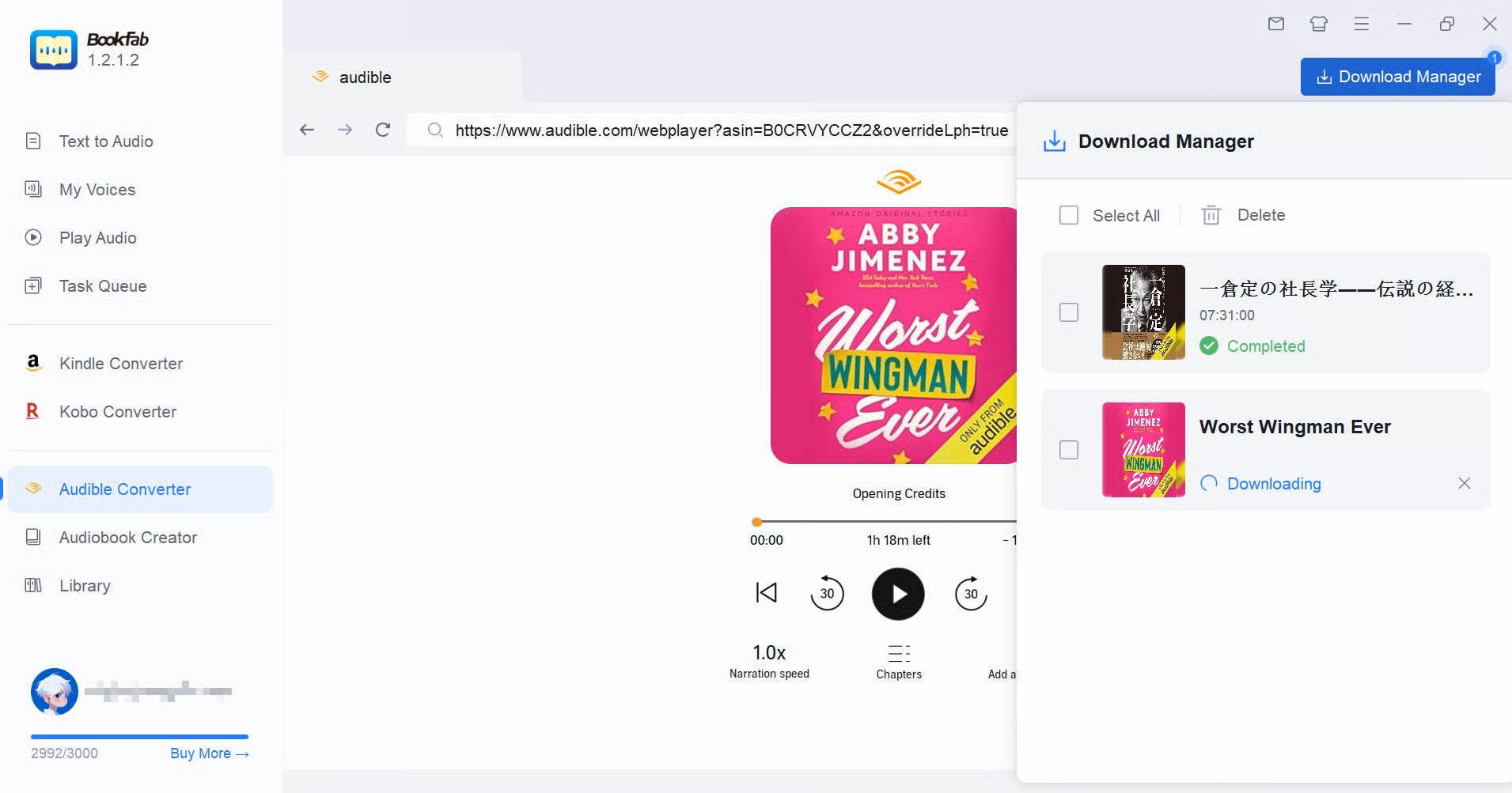The height and width of the screenshot is (793, 1512).
Task: Tick the completed Japanese audiobook checkbox
Action: (x=1069, y=312)
